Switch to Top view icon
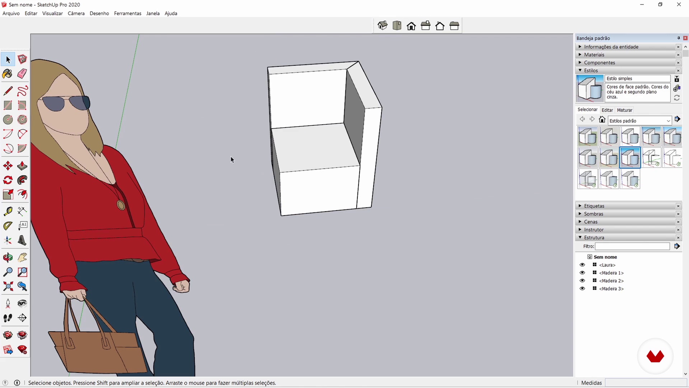Screen dimensions: 689x388 pos(397,26)
